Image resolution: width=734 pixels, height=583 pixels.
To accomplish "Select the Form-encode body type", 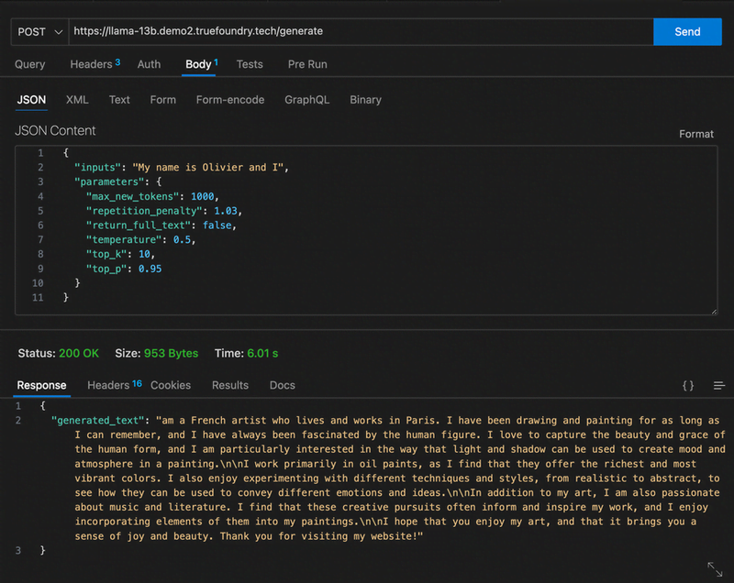I will (229, 100).
